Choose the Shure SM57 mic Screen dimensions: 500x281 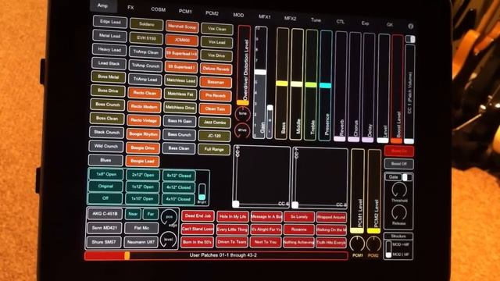coord(104,242)
